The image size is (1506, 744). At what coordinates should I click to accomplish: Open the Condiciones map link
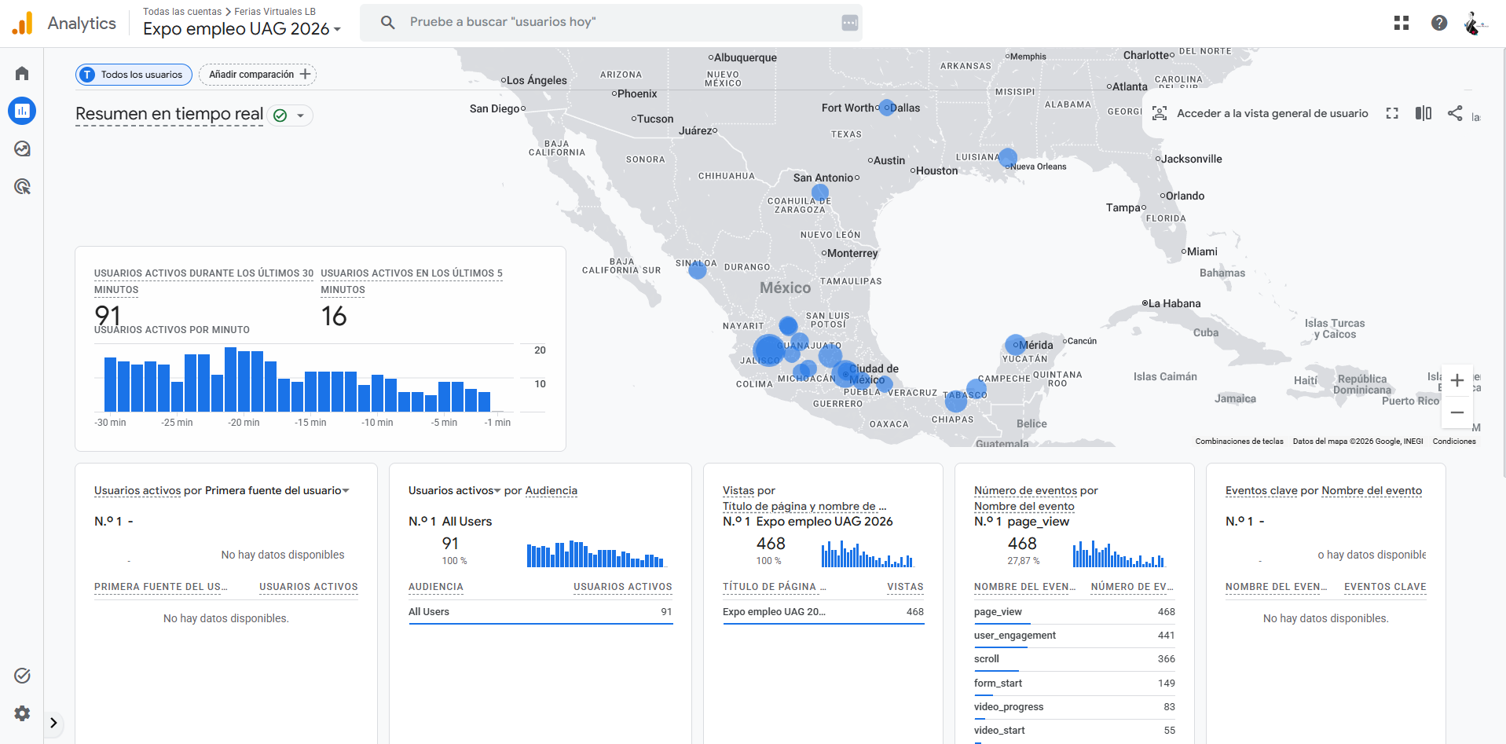click(x=1454, y=442)
